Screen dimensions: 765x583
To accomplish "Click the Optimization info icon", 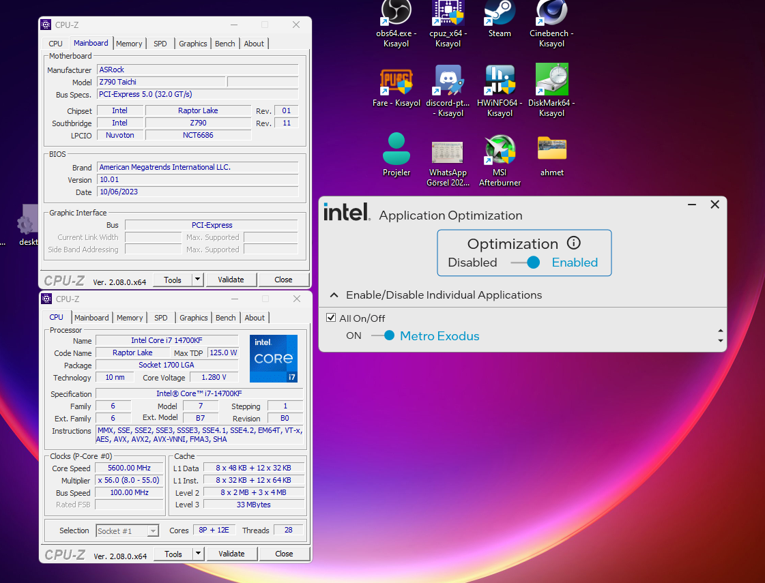I will coord(574,243).
